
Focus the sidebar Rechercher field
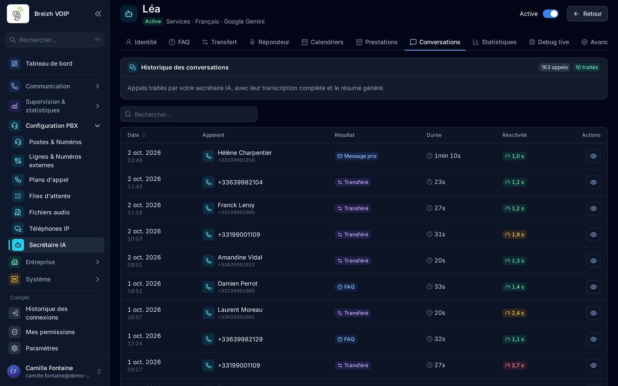click(55, 40)
